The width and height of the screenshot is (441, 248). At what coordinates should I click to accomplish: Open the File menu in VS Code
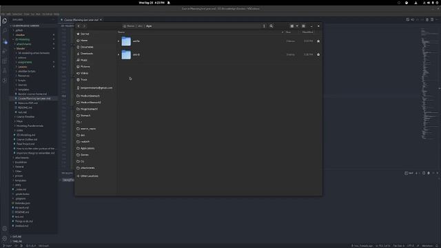pyautogui.click(x=3, y=14)
